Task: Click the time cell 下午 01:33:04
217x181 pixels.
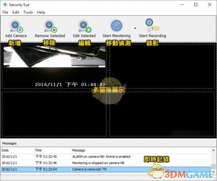Action: (x=46, y=169)
